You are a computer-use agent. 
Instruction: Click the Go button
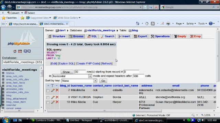tap(103, 81)
